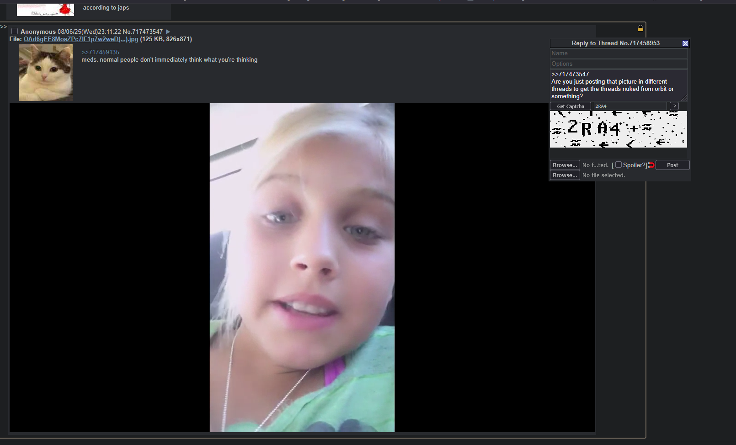Close the Reply to Thread window
The height and width of the screenshot is (445, 736).
pos(685,43)
